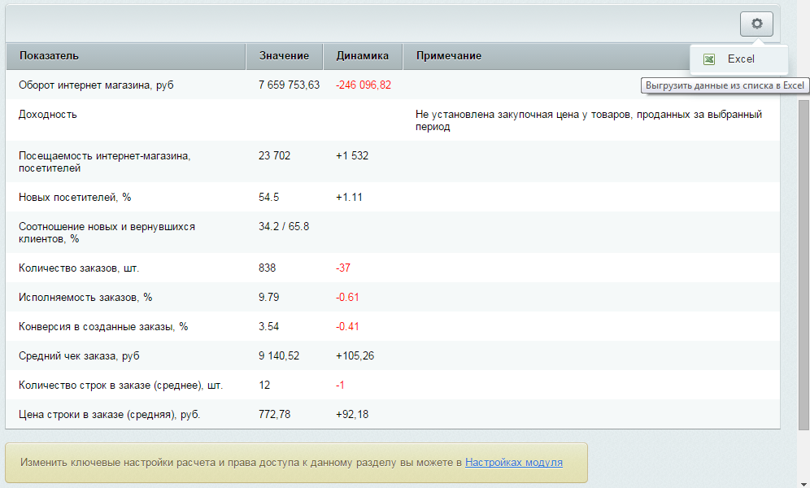Click the note about закупочная цена
810x488 pixels.
point(588,120)
